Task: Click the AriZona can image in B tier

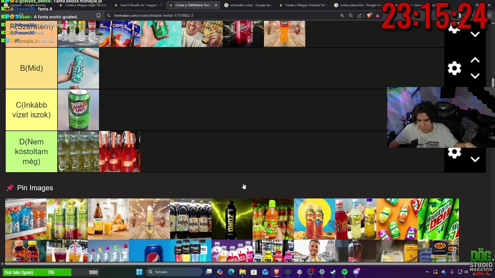Action: coord(78,68)
